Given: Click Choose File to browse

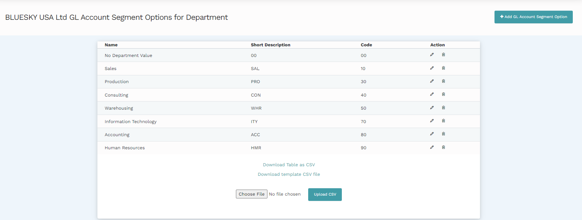Looking at the screenshot, I should [x=252, y=194].
